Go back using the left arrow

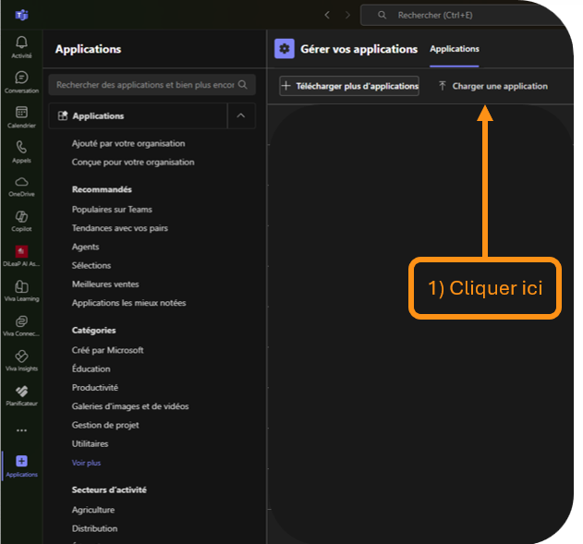click(326, 15)
